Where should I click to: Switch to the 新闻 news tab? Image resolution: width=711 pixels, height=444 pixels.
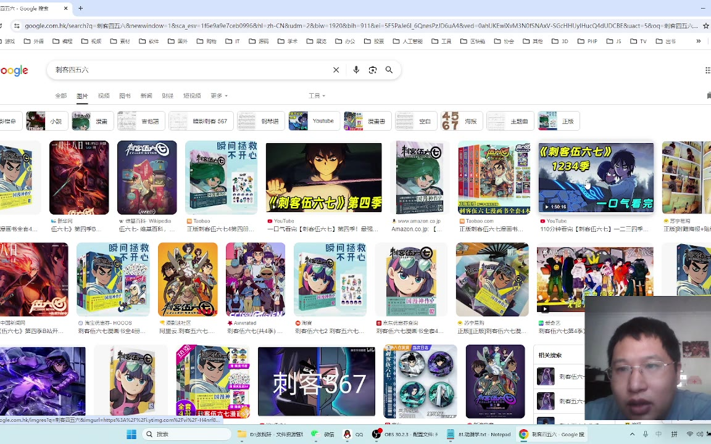tap(146, 96)
